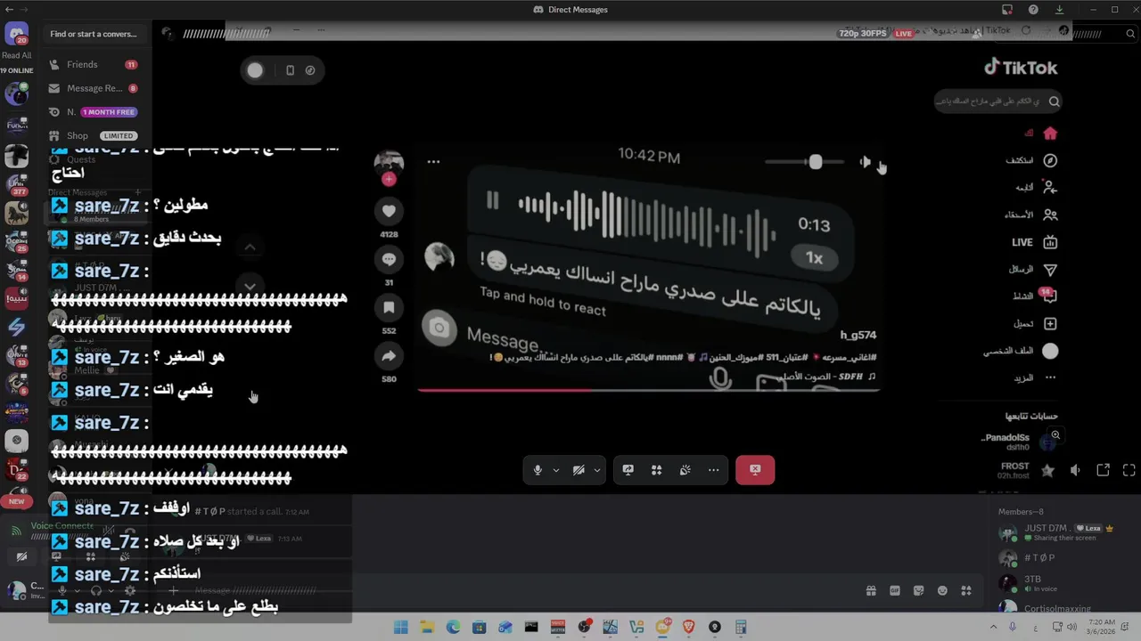Viewport: 1141px width, 641px height.
Task: Toggle microphone mute in call controls
Action: 538,470
